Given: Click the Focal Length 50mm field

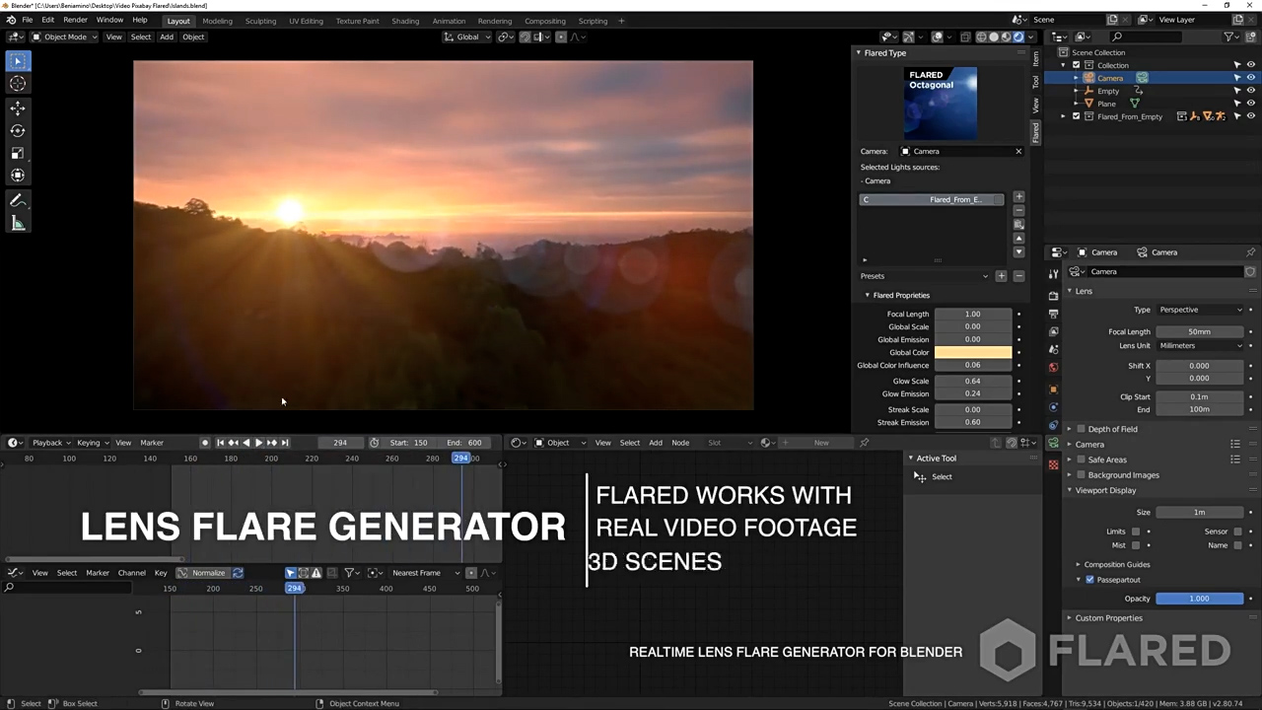Looking at the screenshot, I should [x=1199, y=331].
